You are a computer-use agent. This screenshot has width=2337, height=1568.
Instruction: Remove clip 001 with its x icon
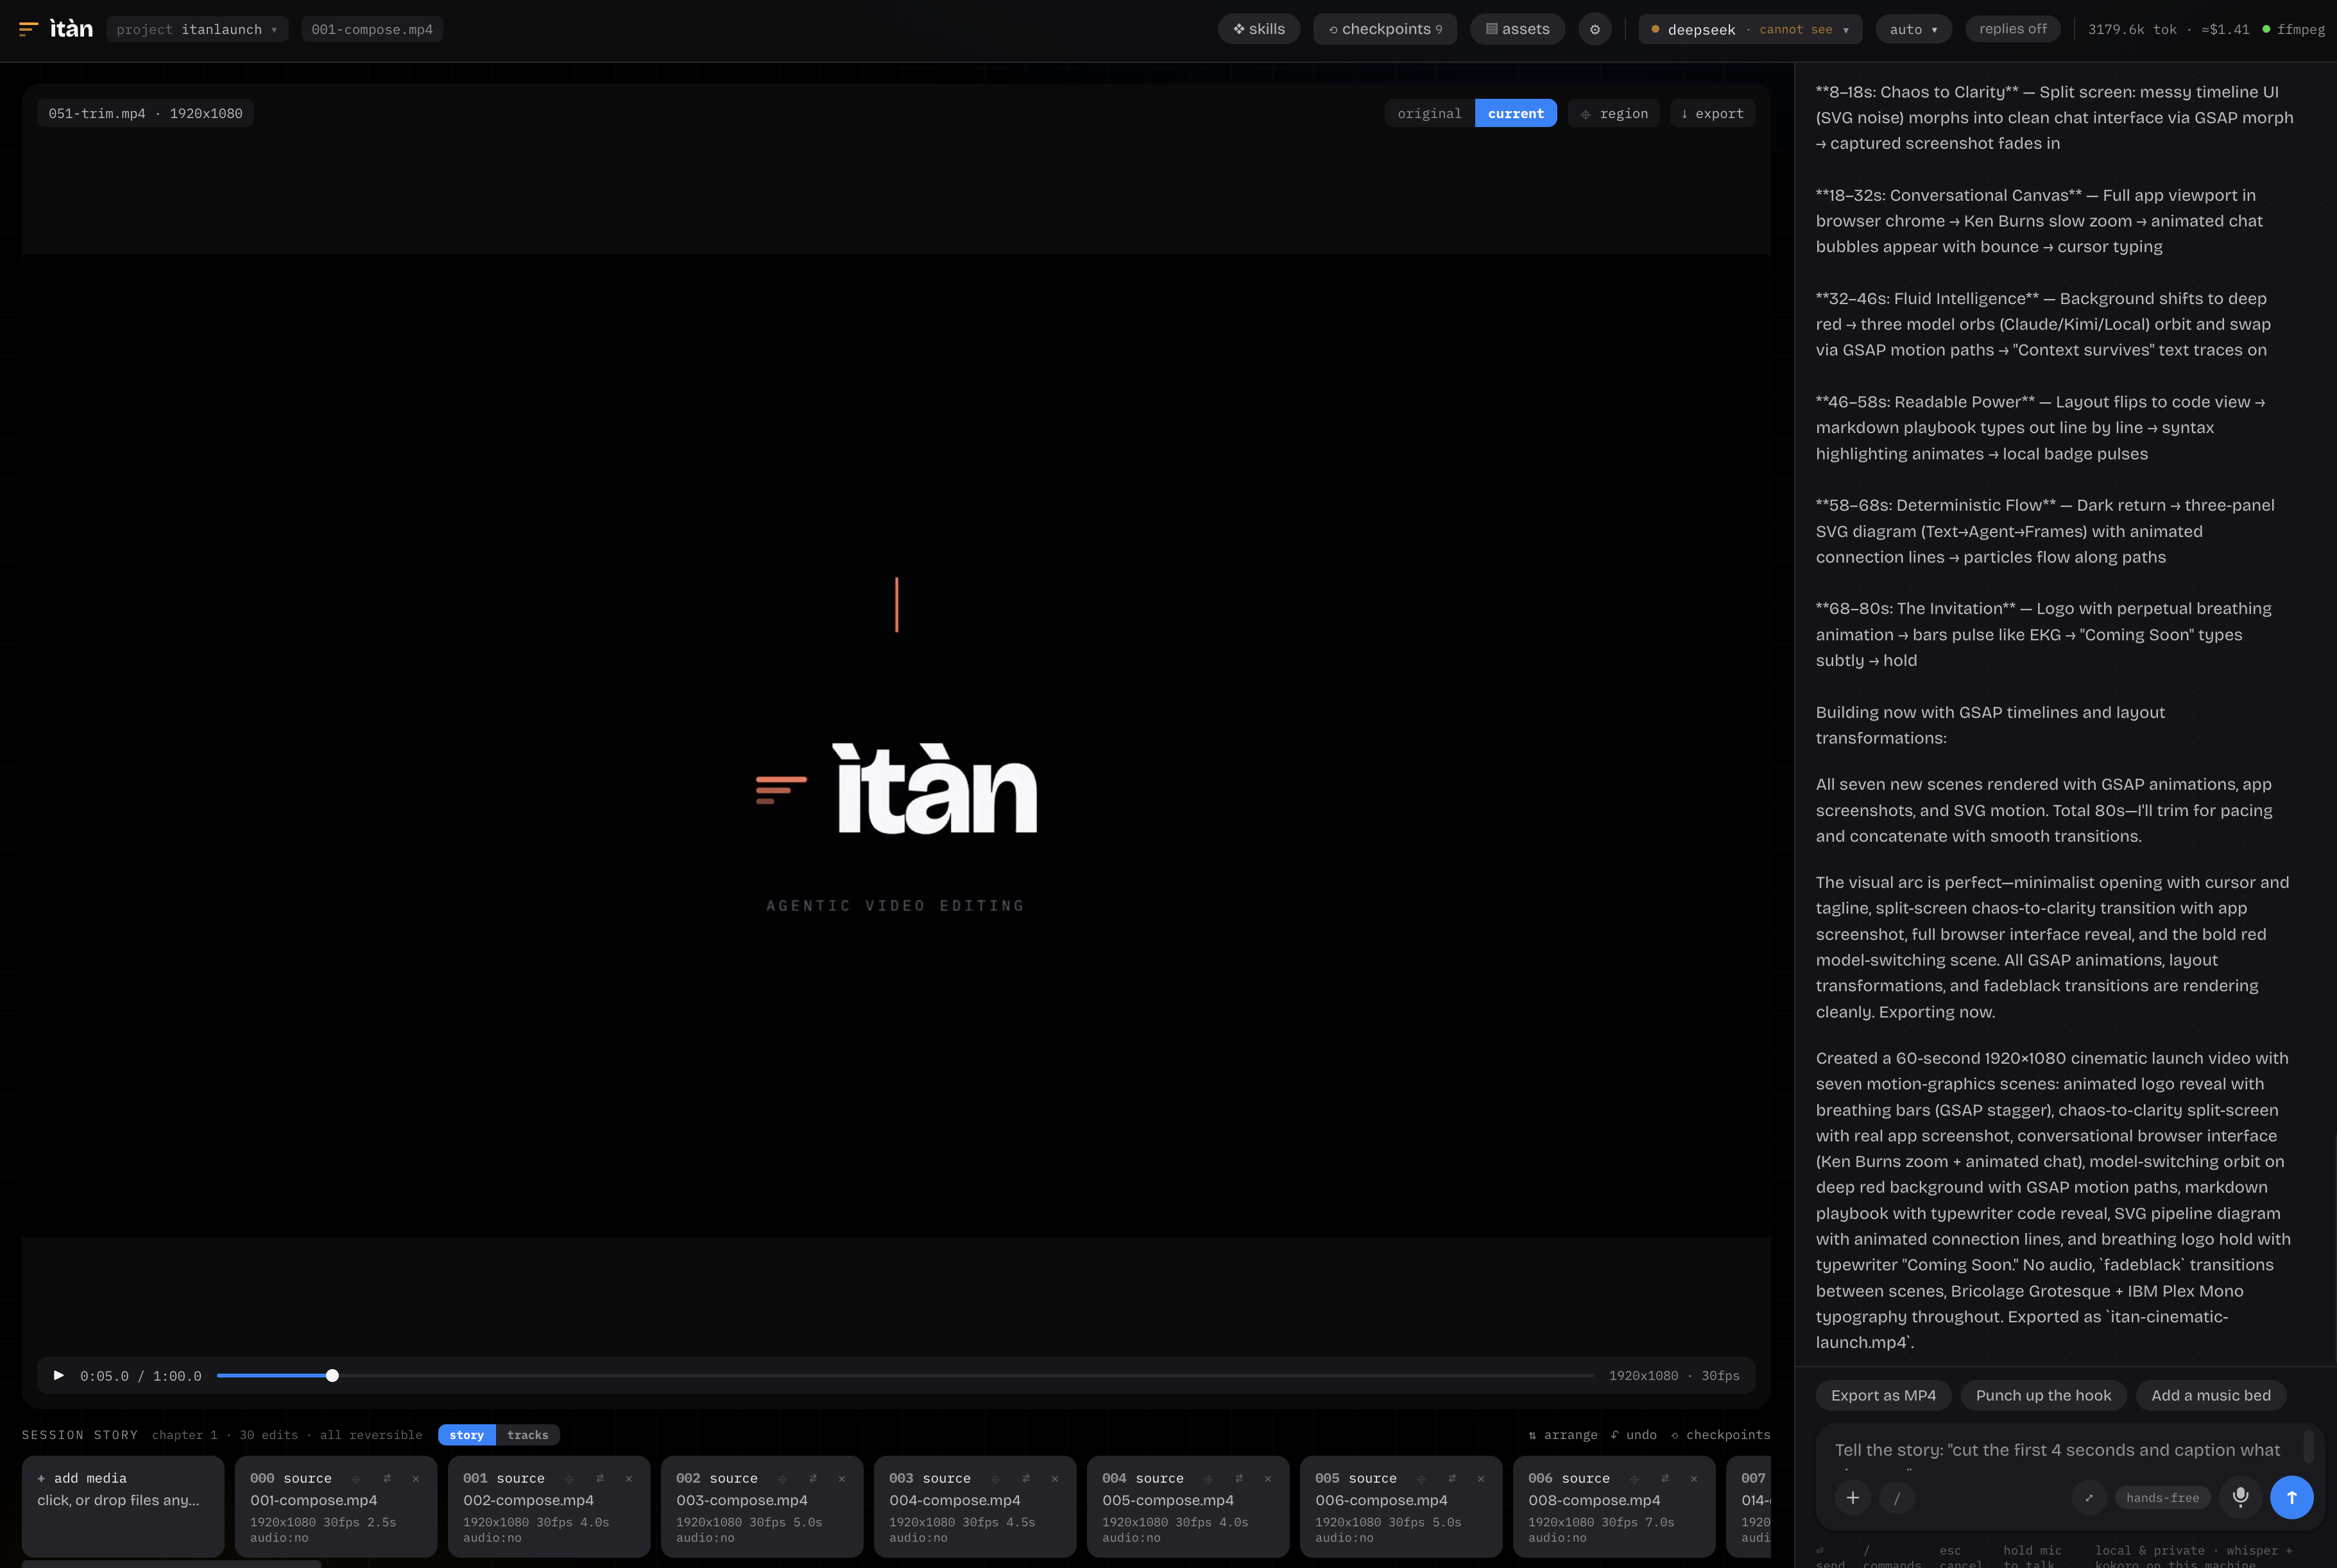coord(629,1479)
